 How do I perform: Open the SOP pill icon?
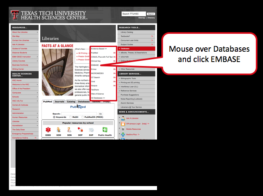tap(80, 130)
